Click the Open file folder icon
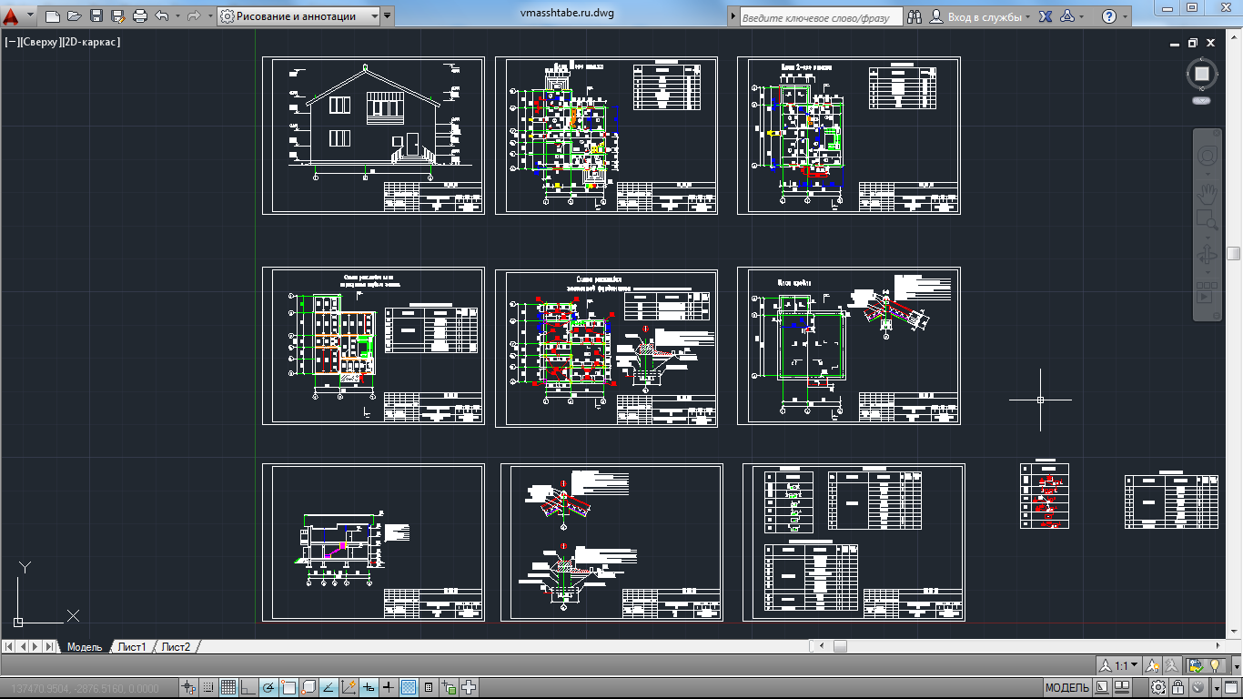Image resolution: width=1243 pixels, height=699 pixels. [x=74, y=16]
